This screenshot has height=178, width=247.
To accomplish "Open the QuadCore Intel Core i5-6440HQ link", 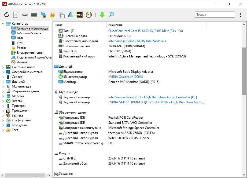I will [145, 31].
